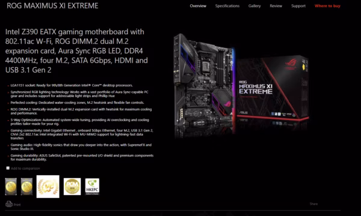Screen dimensions: 361x216
Task: Open the Specifications tab
Action: 227,6
